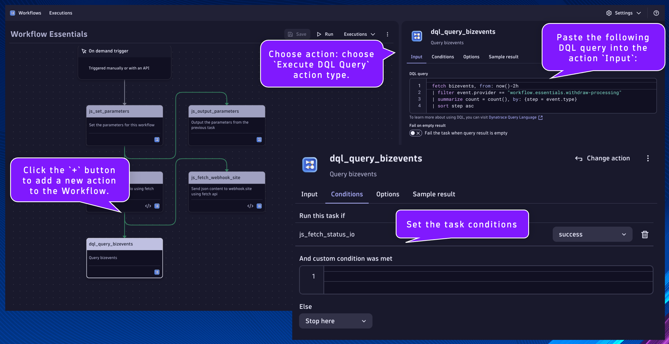669x344 pixels.
Task: Switch to Conditions tab in upper panel
Action: 443,57
